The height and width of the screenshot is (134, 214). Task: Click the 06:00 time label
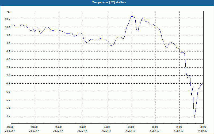pos(59,127)
